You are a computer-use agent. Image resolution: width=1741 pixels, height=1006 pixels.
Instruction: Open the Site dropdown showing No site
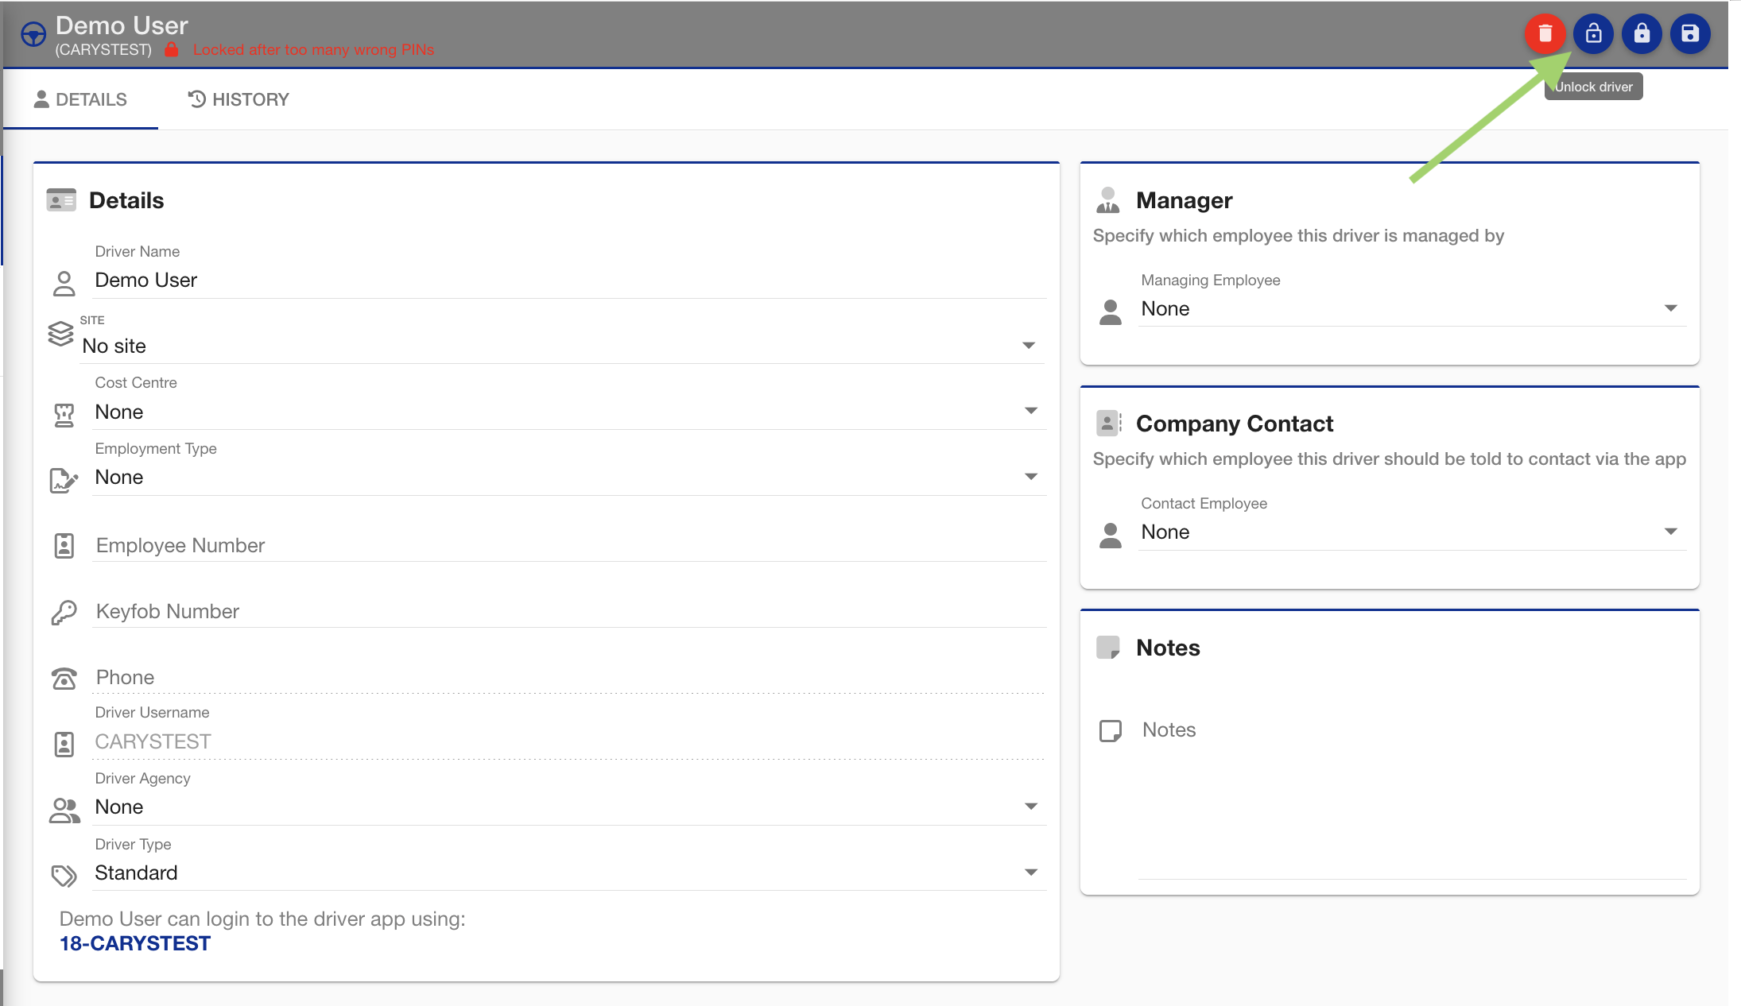[x=562, y=346]
